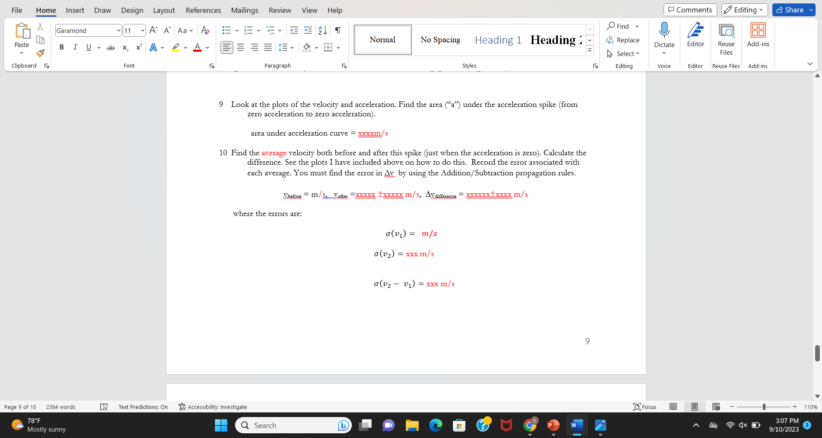Viewport: 822px width, 438px height.
Task: Open the font size dropdown
Action: click(x=143, y=31)
